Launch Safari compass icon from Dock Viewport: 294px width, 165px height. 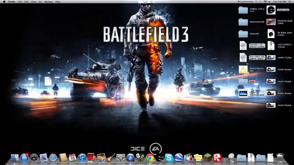tap(53, 158)
